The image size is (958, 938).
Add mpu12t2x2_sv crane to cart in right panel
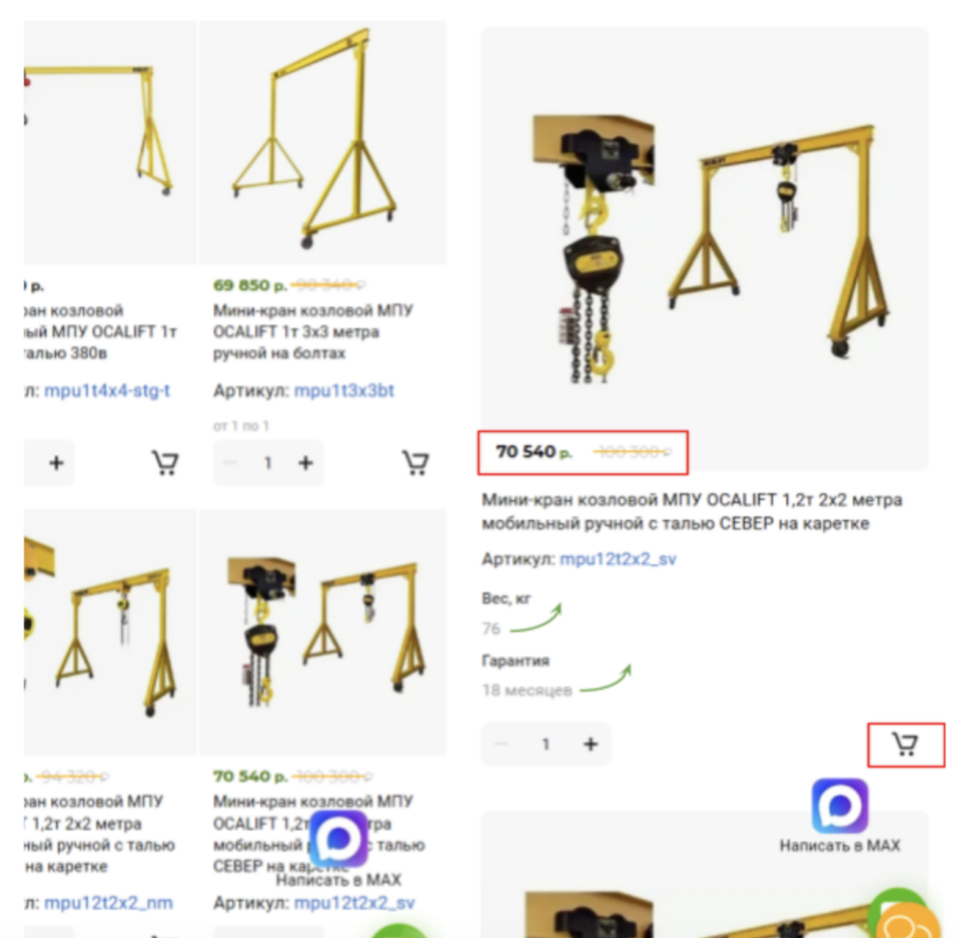(905, 744)
